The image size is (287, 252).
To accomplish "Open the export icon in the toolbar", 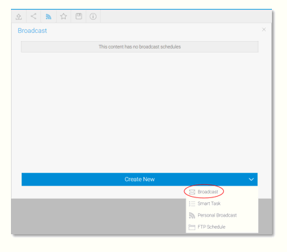I will tap(18, 16).
